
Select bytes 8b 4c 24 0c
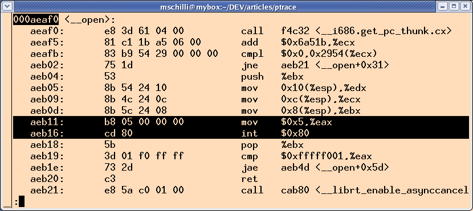(136, 100)
